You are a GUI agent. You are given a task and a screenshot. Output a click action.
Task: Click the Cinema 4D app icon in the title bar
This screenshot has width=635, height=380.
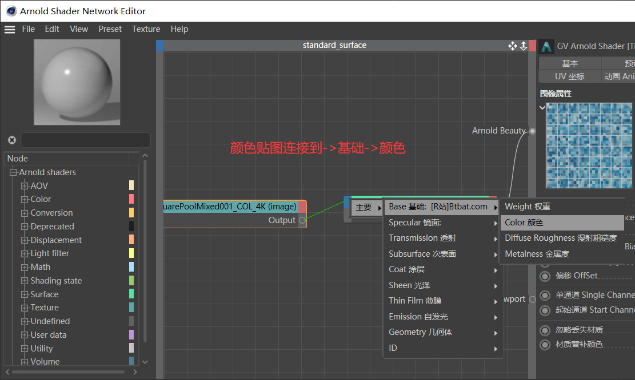pyautogui.click(x=11, y=11)
